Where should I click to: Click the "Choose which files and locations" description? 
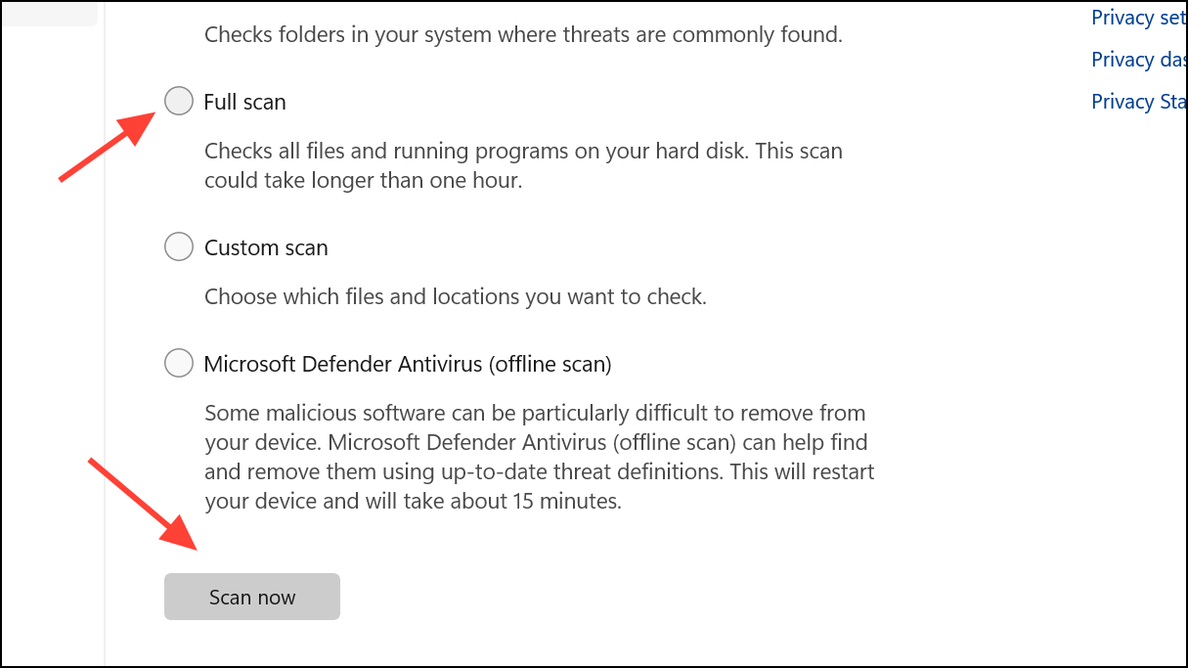[x=455, y=296]
